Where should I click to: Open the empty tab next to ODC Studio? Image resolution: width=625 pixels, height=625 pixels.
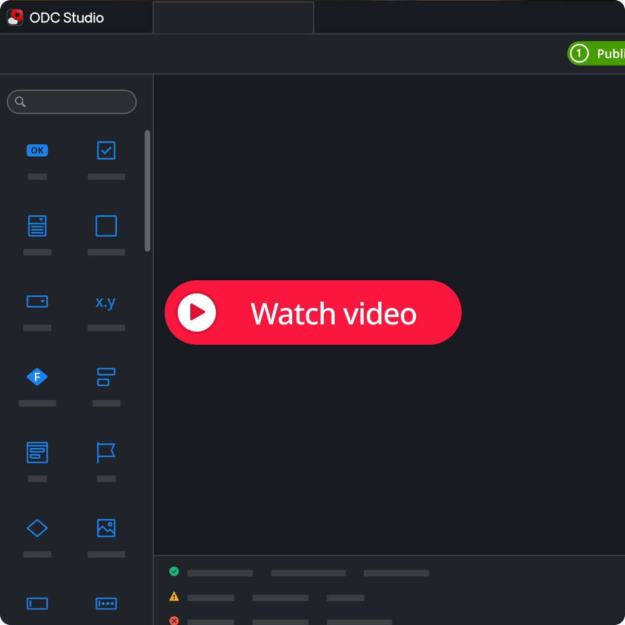pos(233,17)
